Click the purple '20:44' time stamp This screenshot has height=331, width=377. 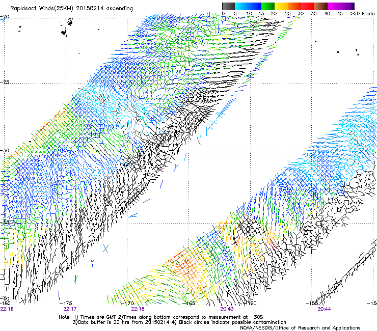pyautogui.click(x=325, y=309)
